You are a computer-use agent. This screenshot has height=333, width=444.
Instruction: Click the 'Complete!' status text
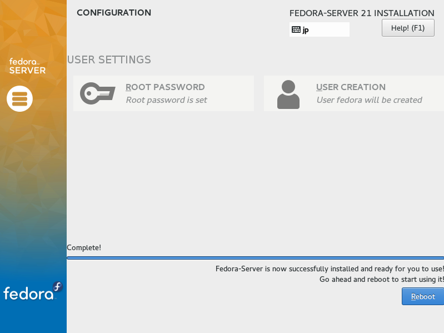coord(84,247)
